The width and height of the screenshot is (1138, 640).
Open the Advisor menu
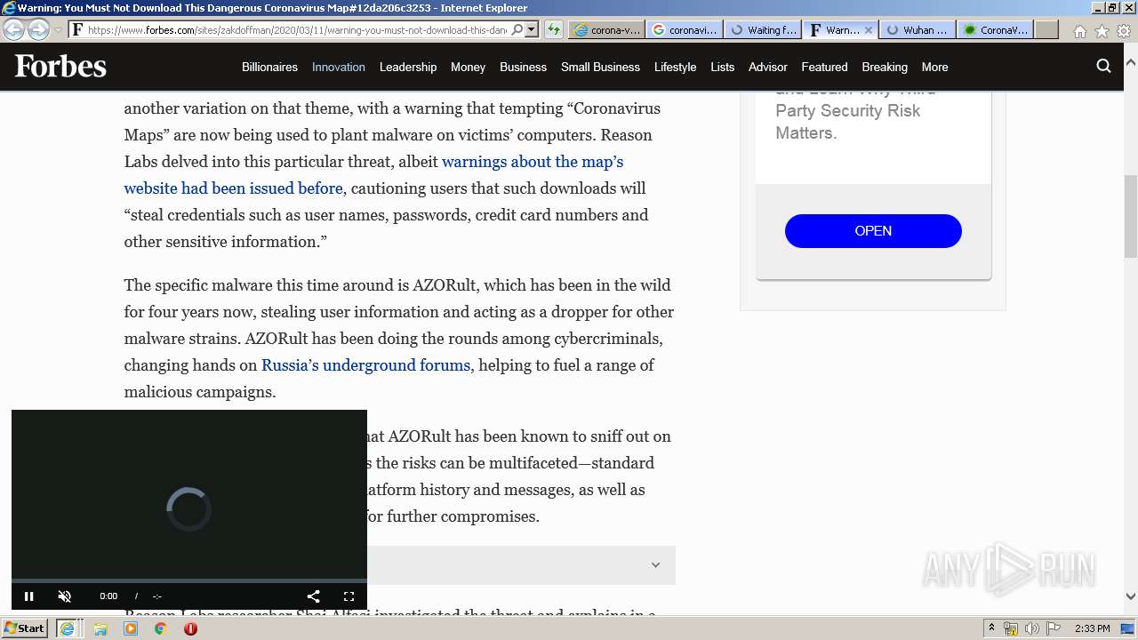click(x=768, y=67)
